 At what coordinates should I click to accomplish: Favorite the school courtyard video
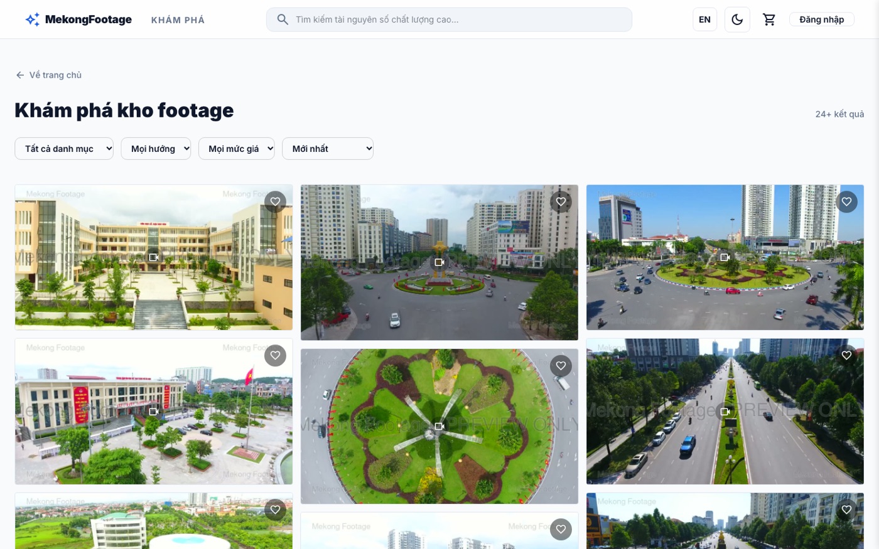[275, 202]
